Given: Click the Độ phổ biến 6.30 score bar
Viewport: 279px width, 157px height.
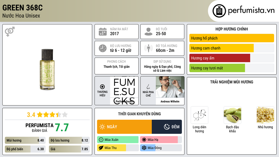Looking at the screenshot, I should 25,149.
